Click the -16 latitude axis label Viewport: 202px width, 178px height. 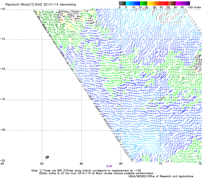pos(2,99)
